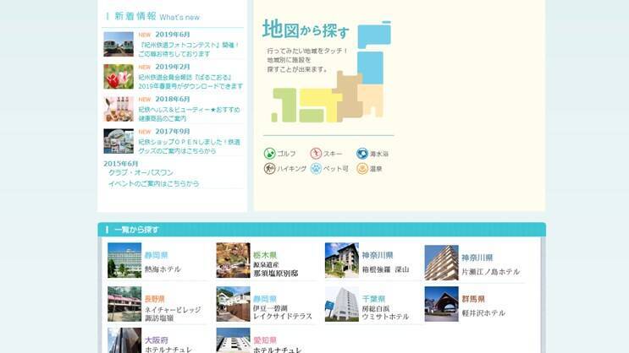Open the 紀鉄ショップ OPEN news link

[x=189, y=146]
